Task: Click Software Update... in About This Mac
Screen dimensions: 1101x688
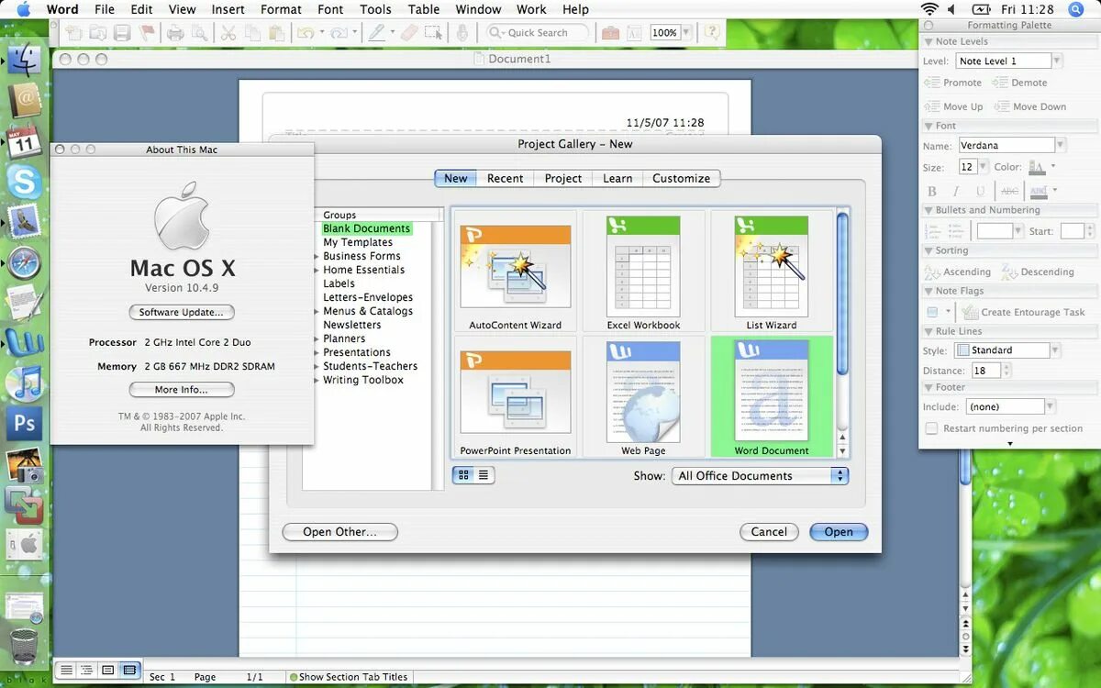Action: coord(181,312)
